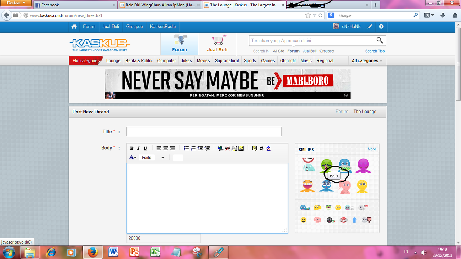Remove link using the unlink icon
This screenshot has height=259, width=461.
click(x=228, y=148)
